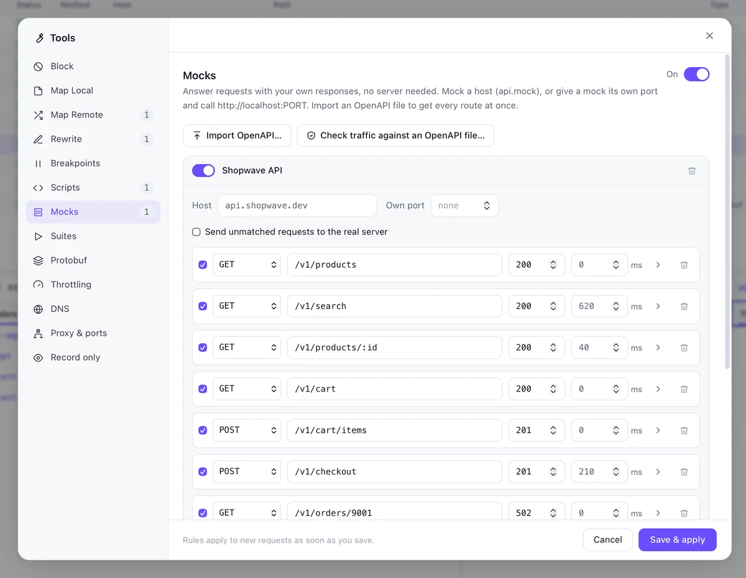Viewport: 746px width, 578px height.
Task: Open POST method dropdown for /v1/cart/items
Action: [247, 430]
